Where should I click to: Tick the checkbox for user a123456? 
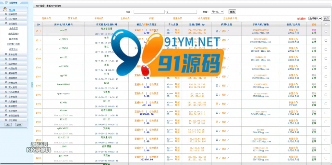(326, 49)
